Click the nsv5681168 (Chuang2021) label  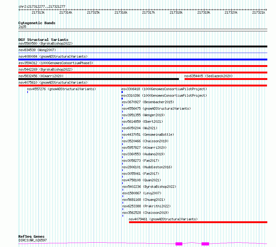point(144,200)
